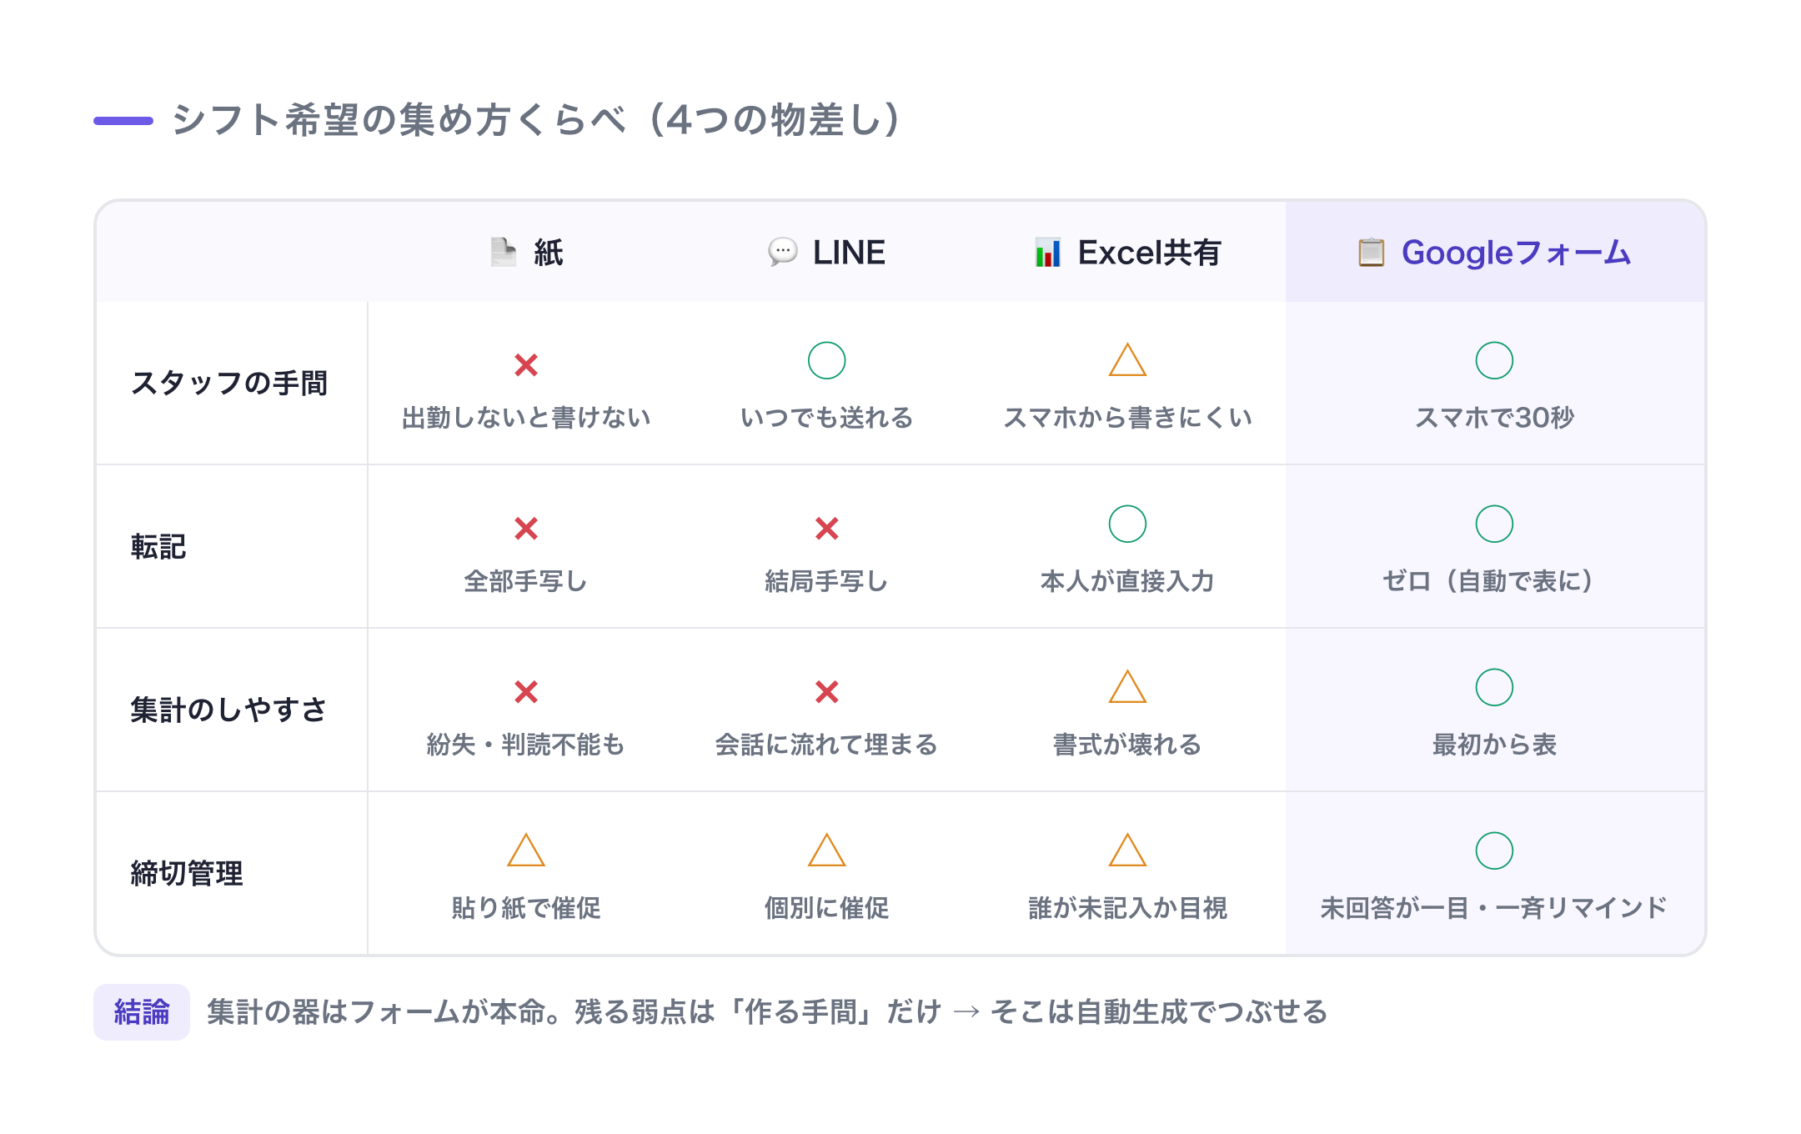Click the cell text いつでも送れる
Screen dimensions: 1801x1134
pyautogui.click(x=827, y=418)
